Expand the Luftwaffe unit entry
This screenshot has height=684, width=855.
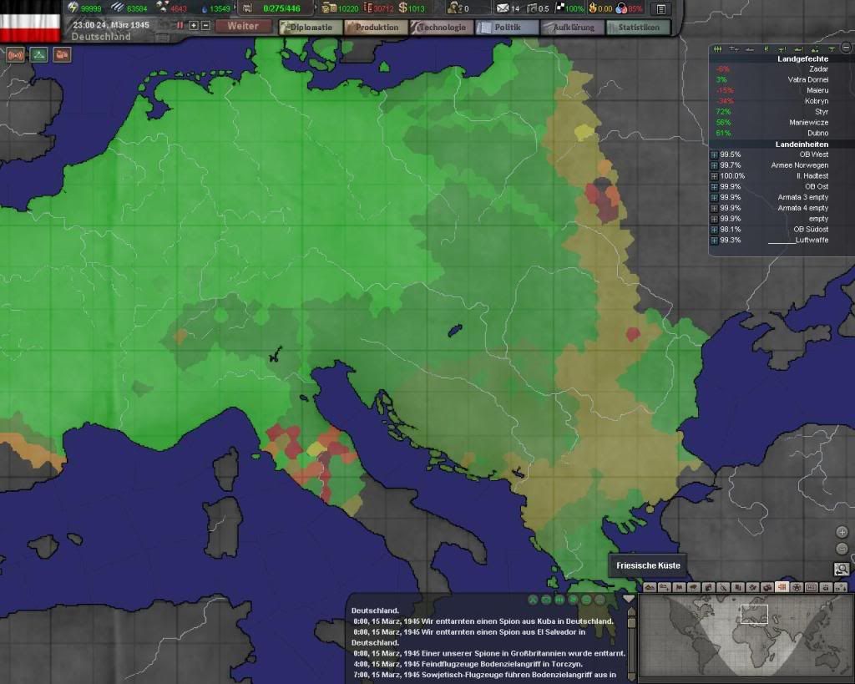pos(715,240)
